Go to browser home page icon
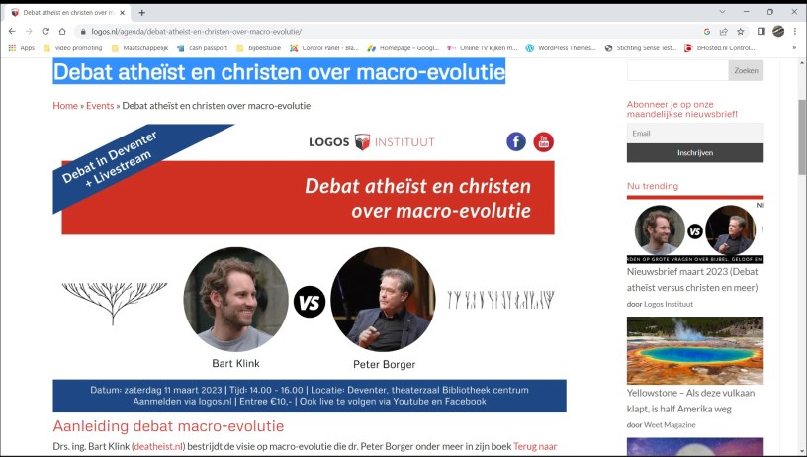 point(62,31)
